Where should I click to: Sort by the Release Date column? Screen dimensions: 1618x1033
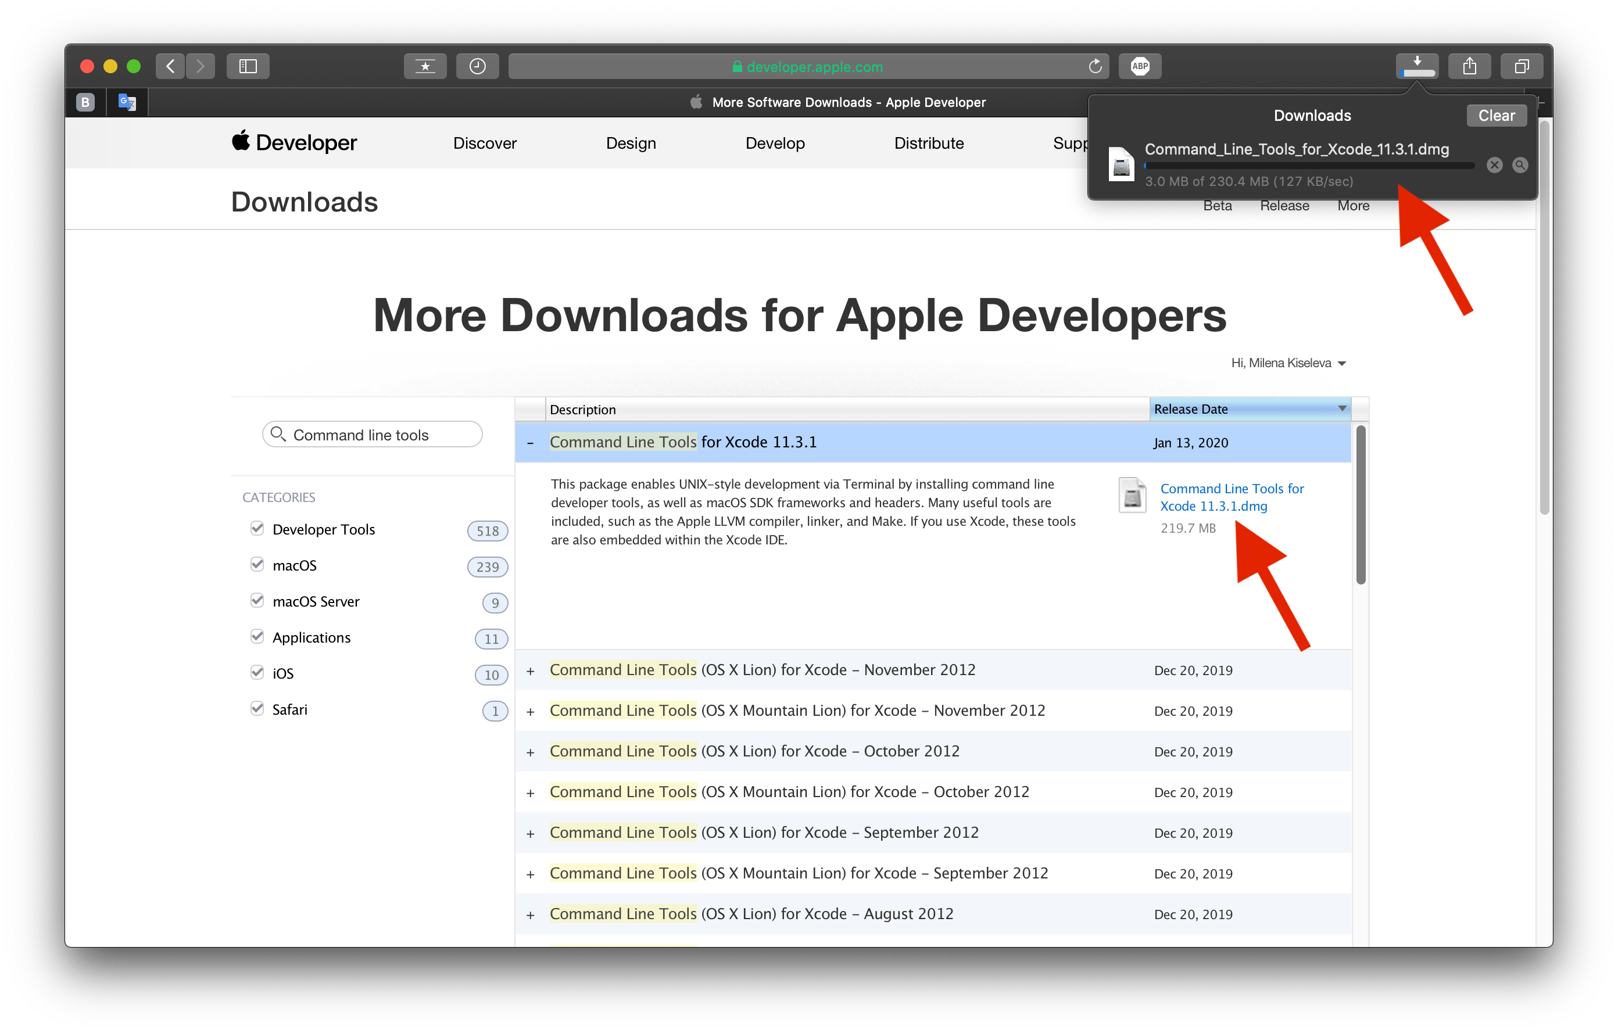[x=1250, y=409]
